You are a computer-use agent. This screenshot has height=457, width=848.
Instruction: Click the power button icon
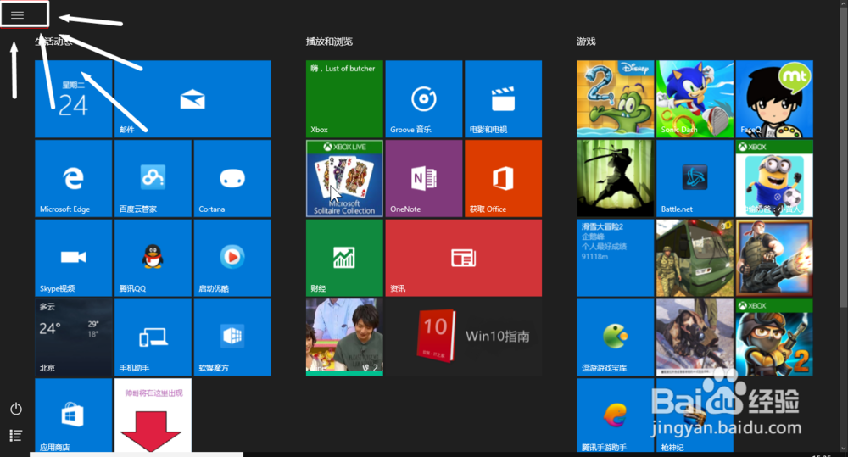[16, 409]
